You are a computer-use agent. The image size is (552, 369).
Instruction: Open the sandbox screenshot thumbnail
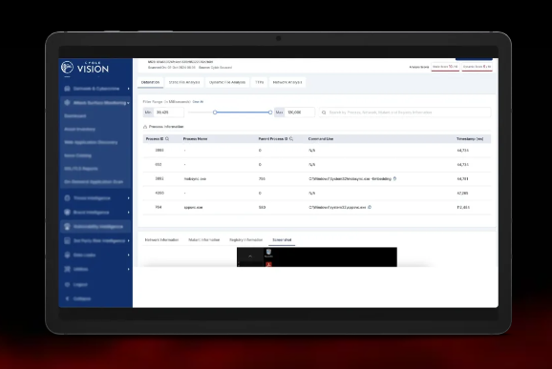(317, 256)
